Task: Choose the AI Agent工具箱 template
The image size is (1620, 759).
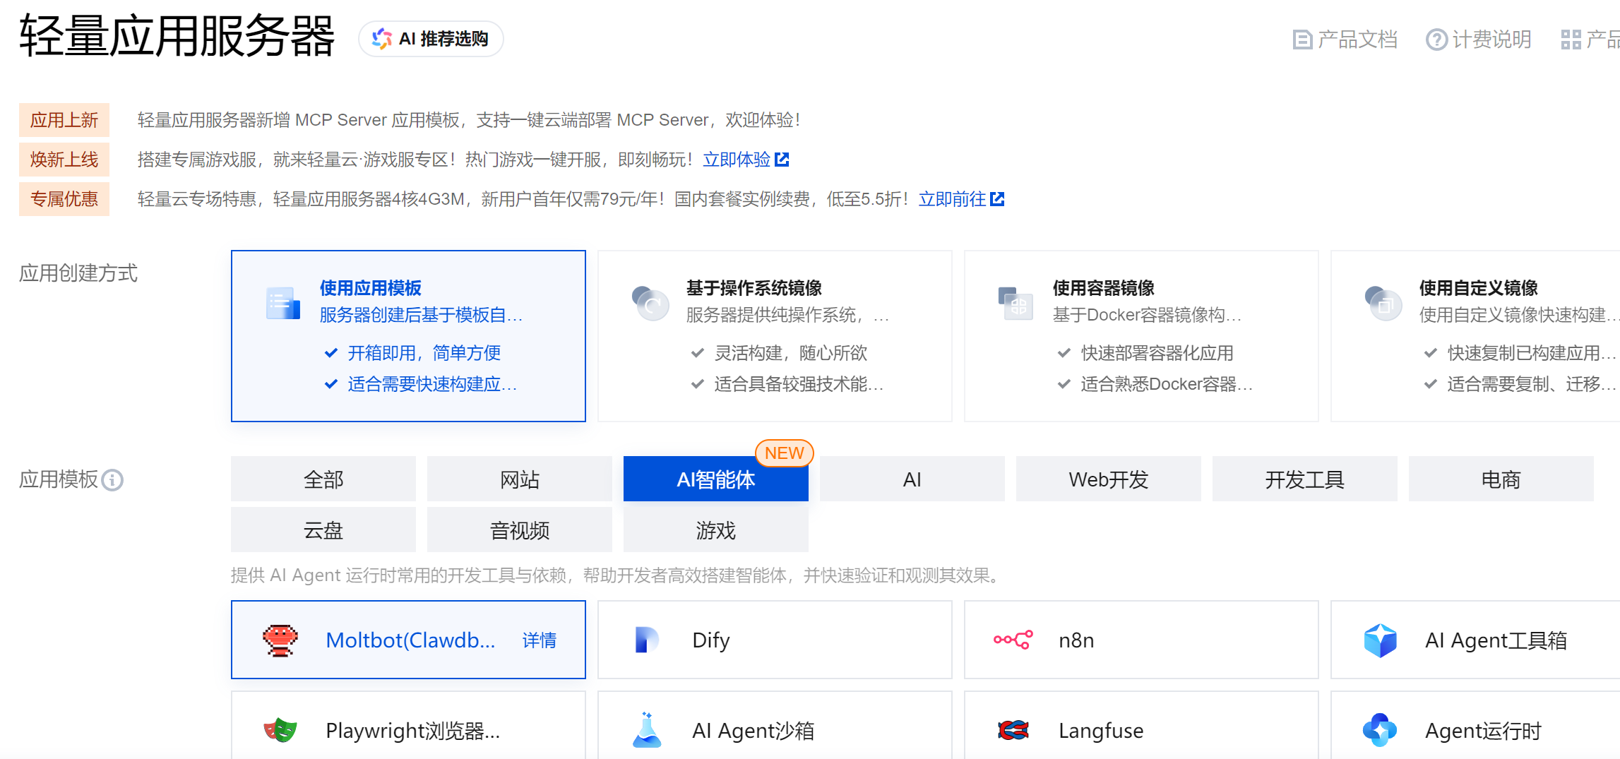Action: point(1475,640)
